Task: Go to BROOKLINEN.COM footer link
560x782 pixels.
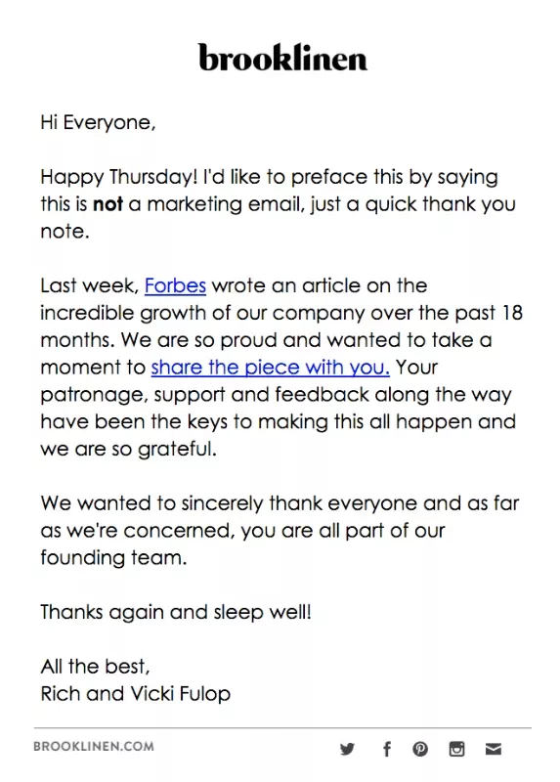Action: pyautogui.click(x=94, y=747)
